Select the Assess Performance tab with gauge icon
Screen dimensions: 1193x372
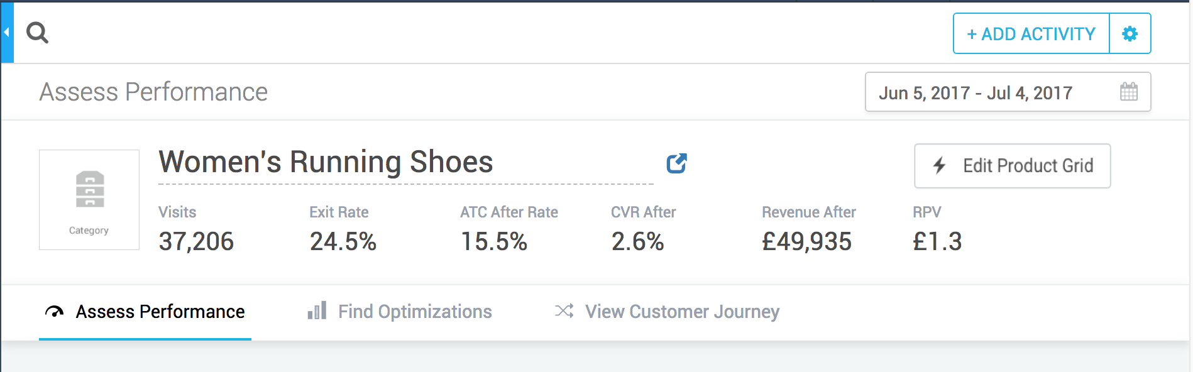(x=145, y=312)
